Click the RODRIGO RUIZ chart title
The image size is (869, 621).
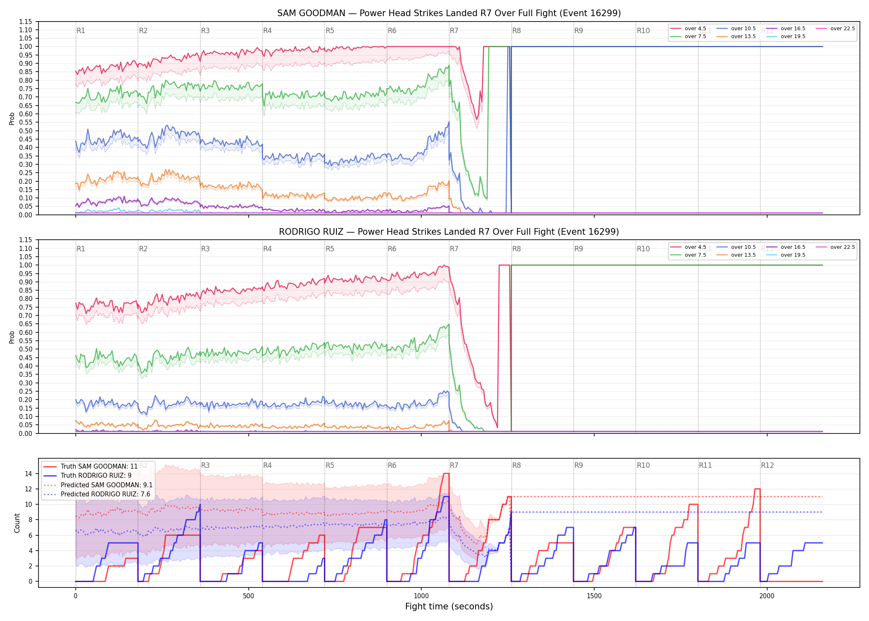pyautogui.click(x=449, y=232)
